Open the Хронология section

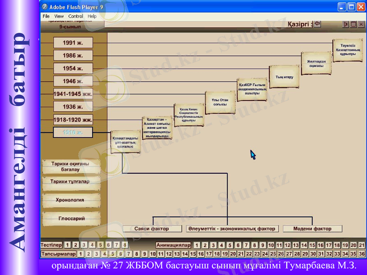pyautogui.click(x=71, y=200)
